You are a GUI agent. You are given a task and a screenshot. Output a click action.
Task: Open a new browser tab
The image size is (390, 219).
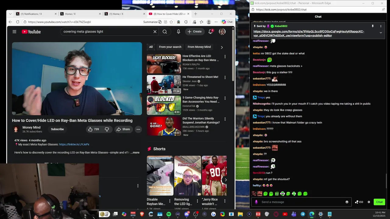tap(196, 14)
